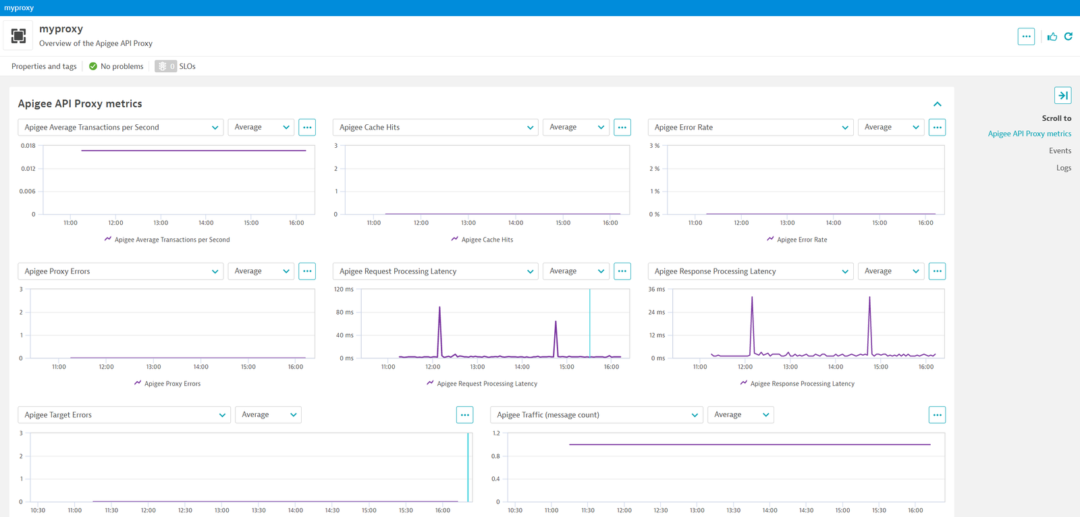Refresh the page with the reload icon

click(x=1069, y=36)
